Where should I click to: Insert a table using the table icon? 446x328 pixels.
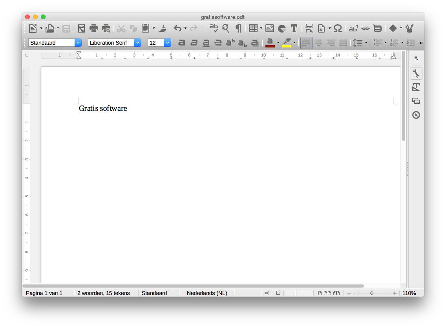click(253, 28)
